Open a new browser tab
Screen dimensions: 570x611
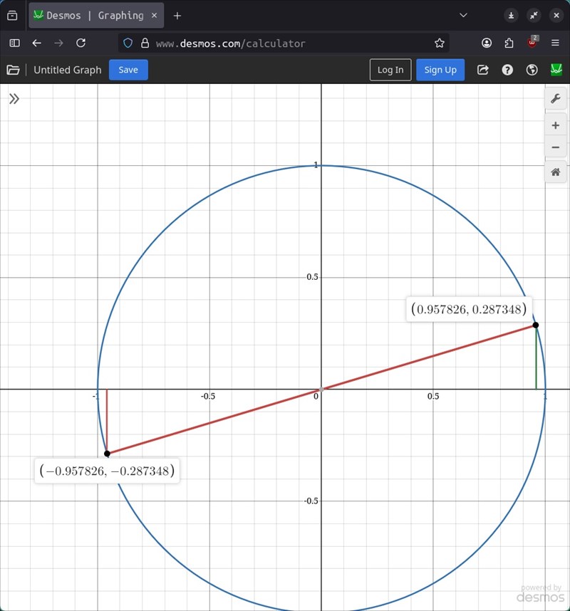click(177, 15)
